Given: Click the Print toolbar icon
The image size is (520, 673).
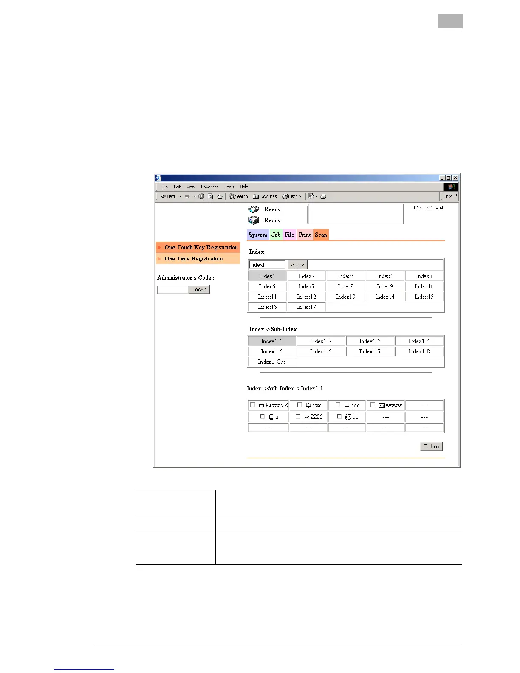Looking at the screenshot, I should point(323,196).
